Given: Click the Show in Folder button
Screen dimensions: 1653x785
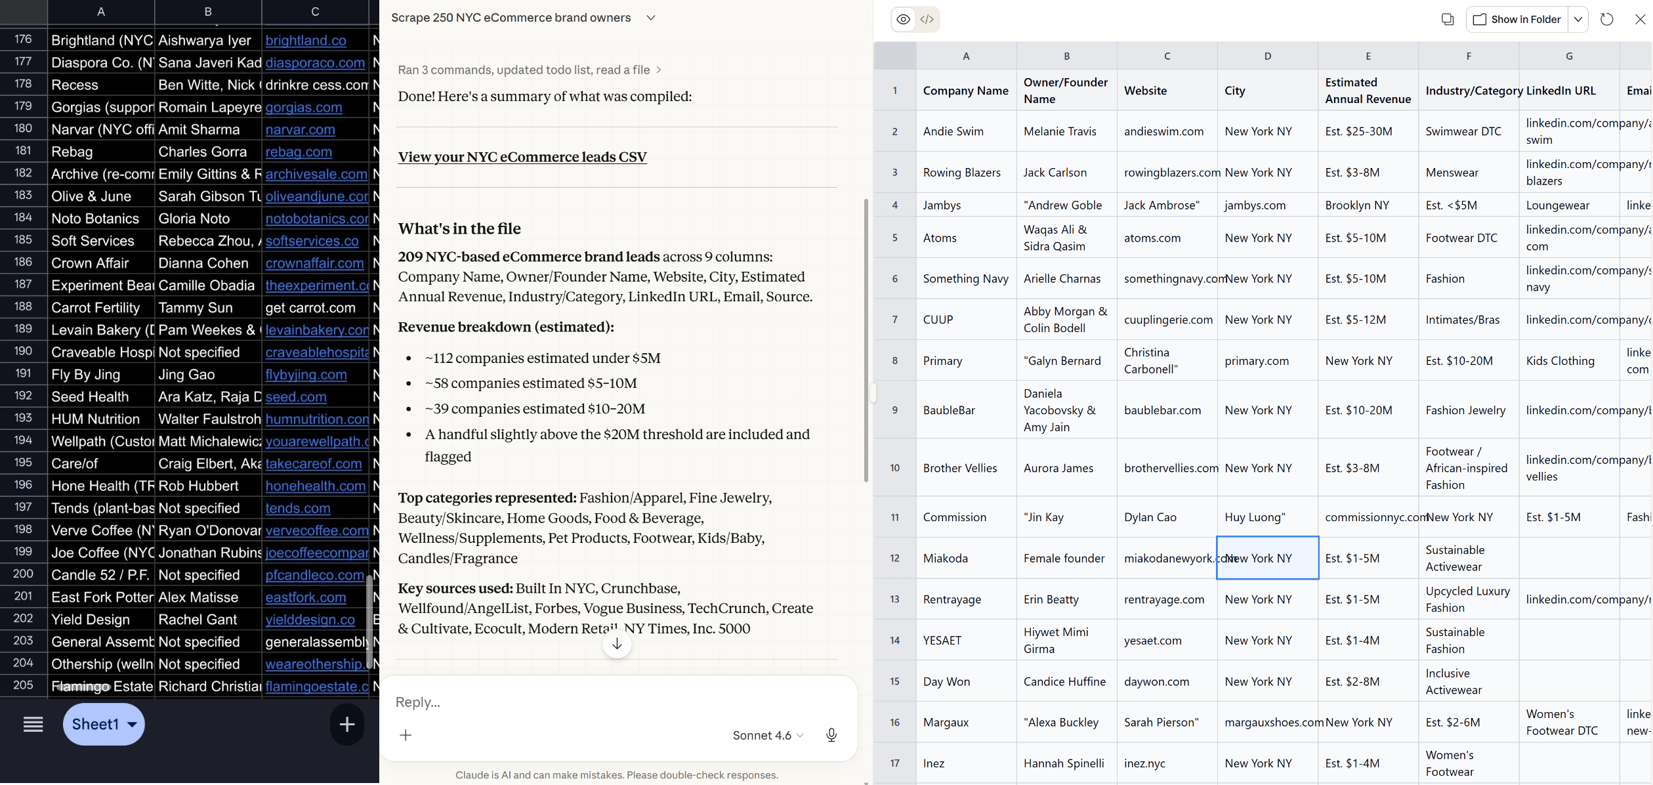Looking at the screenshot, I should coord(1517,19).
